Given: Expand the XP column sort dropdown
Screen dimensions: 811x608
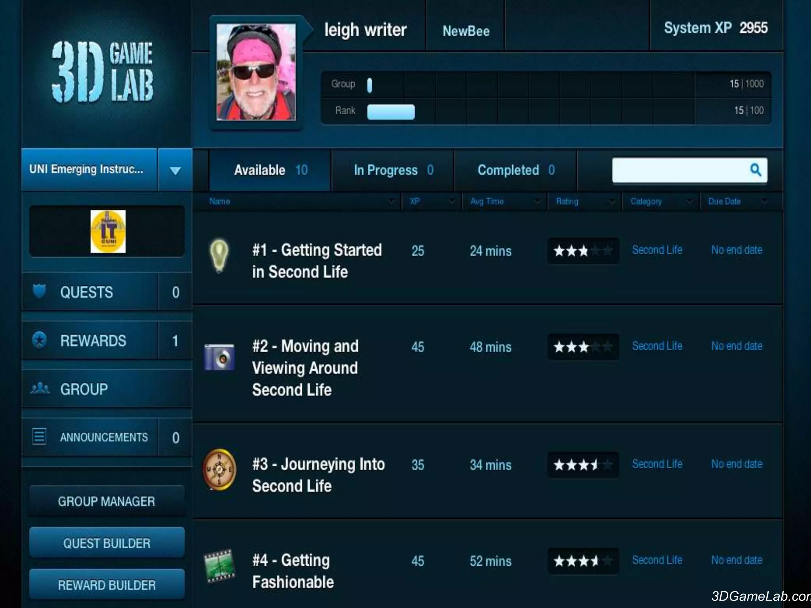Looking at the screenshot, I should click(x=451, y=201).
